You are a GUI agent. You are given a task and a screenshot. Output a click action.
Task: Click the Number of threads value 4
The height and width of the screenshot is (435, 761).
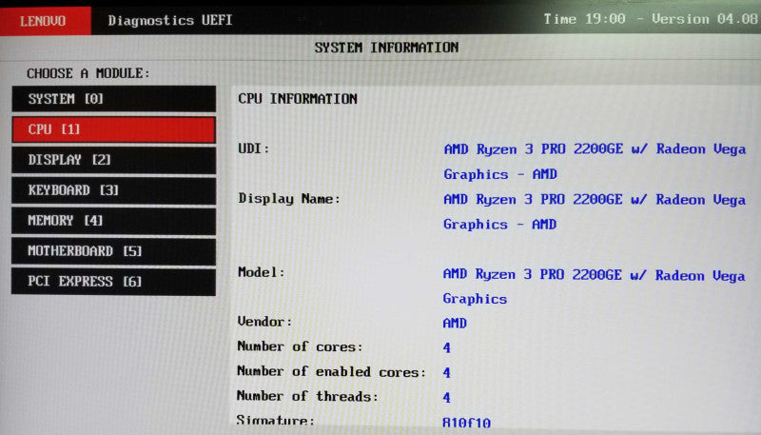pos(446,398)
